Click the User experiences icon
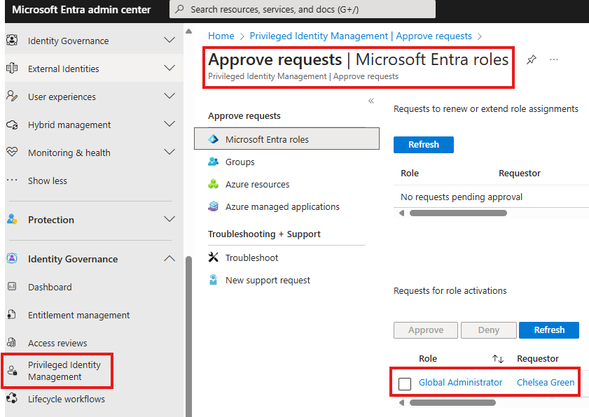The image size is (589, 417). [12, 96]
